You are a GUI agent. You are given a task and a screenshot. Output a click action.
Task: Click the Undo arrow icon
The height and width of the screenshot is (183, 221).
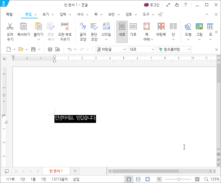pos(70,49)
